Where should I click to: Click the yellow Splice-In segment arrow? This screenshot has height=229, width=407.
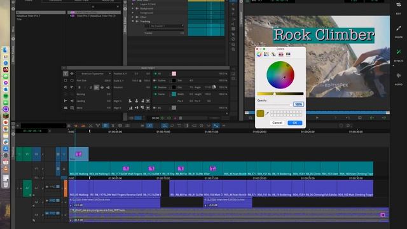click(x=76, y=126)
